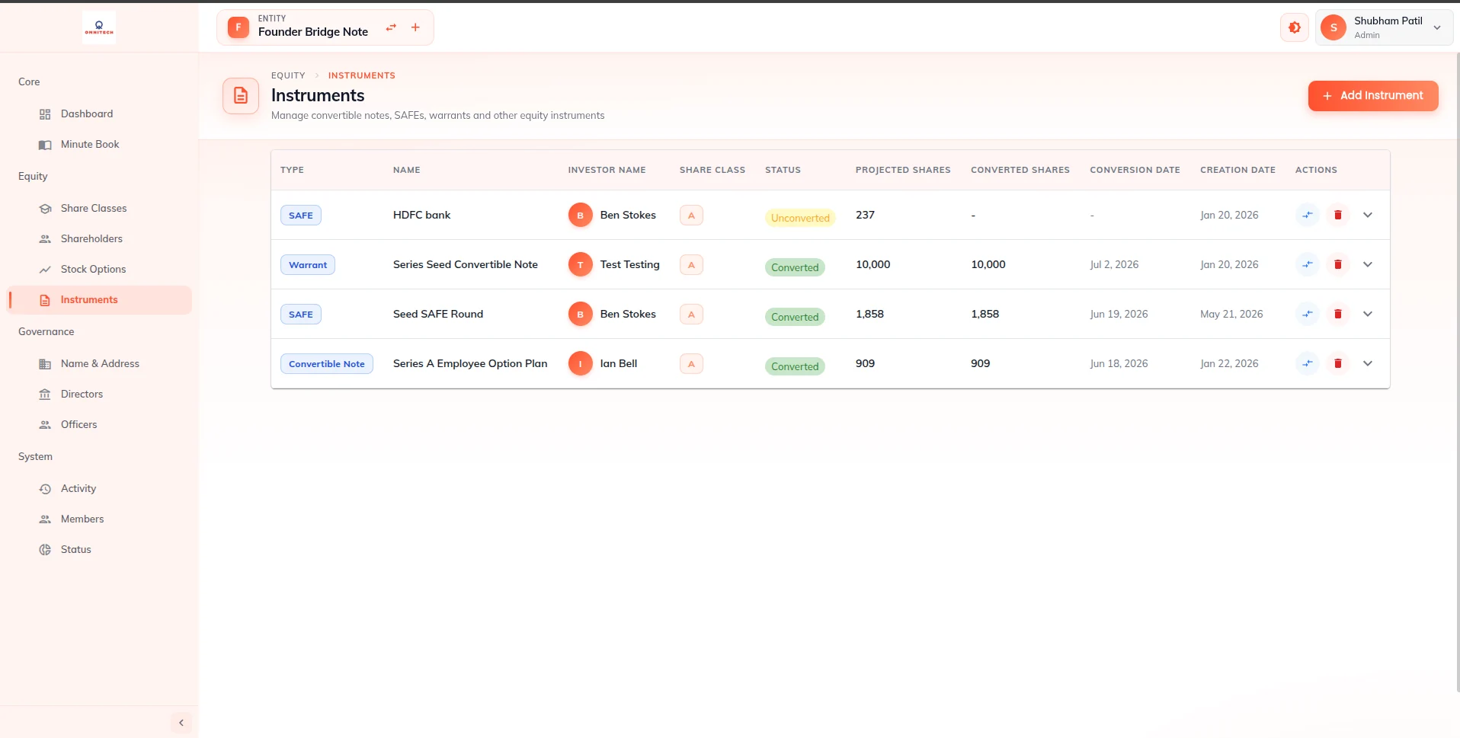Image resolution: width=1460 pixels, height=738 pixels.
Task: Expand Series A Employee Option Plan row
Action: pos(1368,363)
